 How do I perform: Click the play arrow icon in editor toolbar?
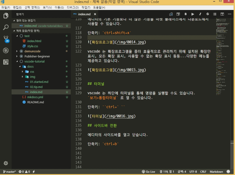(193, 14)
